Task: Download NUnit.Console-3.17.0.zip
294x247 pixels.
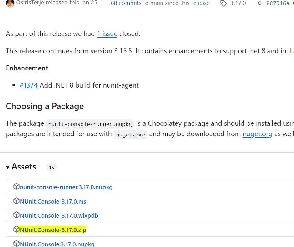Action: tap(53, 230)
